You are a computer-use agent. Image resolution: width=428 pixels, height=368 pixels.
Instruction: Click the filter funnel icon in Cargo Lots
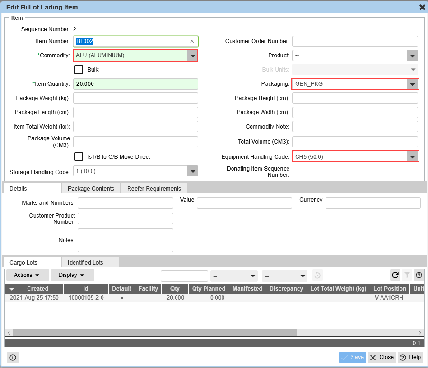click(x=407, y=275)
